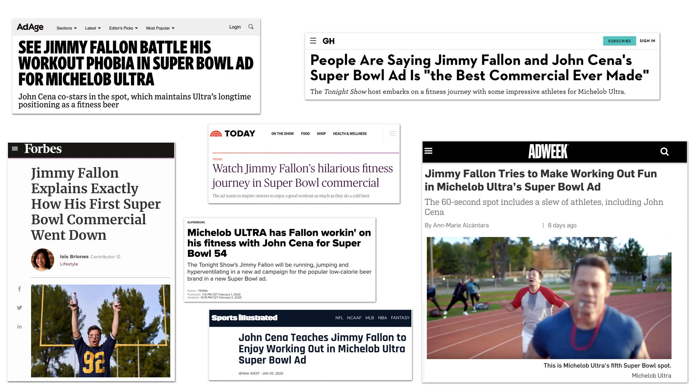The height and width of the screenshot is (390, 694).
Task: Click the Adweek search icon
Action: point(664,152)
